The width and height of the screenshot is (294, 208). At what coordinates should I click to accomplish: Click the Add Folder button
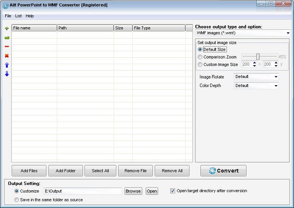pos(66,171)
